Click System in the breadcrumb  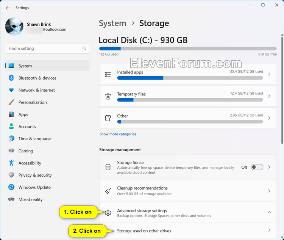tap(112, 24)
